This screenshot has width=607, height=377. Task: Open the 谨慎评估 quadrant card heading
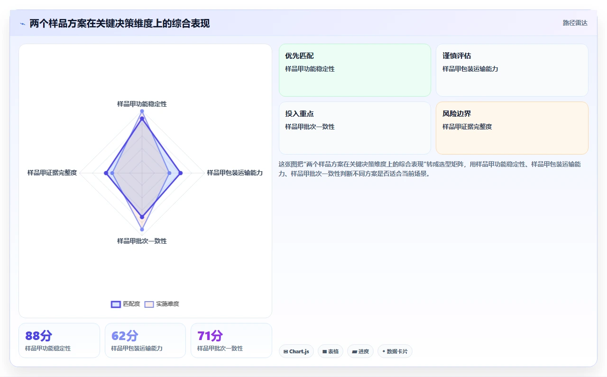coord(457,56)
